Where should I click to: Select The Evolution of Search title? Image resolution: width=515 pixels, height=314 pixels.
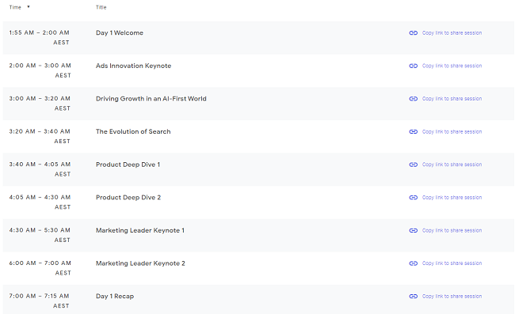click(x=133, y=131)
